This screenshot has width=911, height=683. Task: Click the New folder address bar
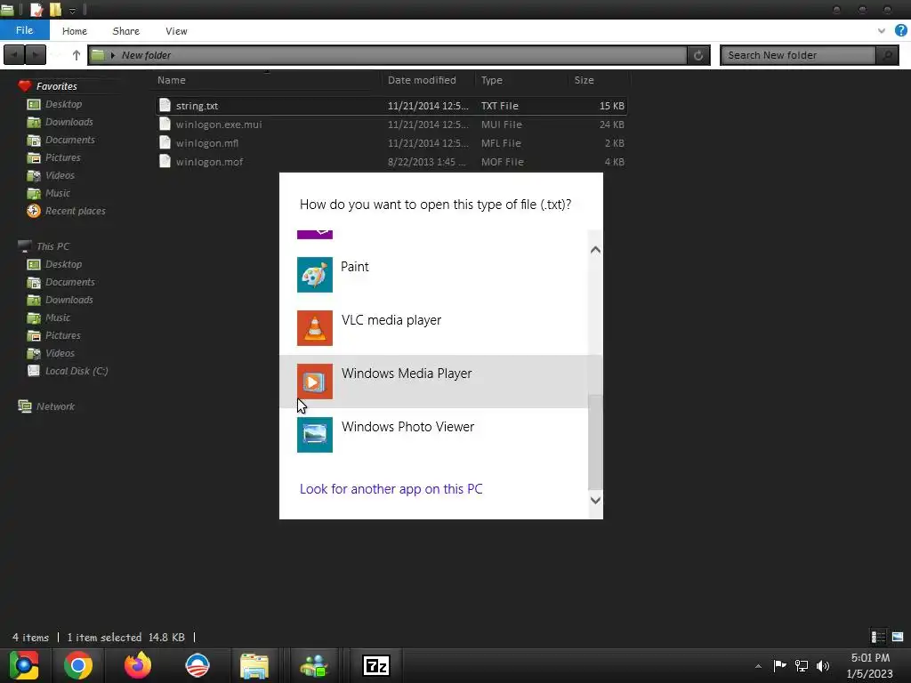pos(388,55)
